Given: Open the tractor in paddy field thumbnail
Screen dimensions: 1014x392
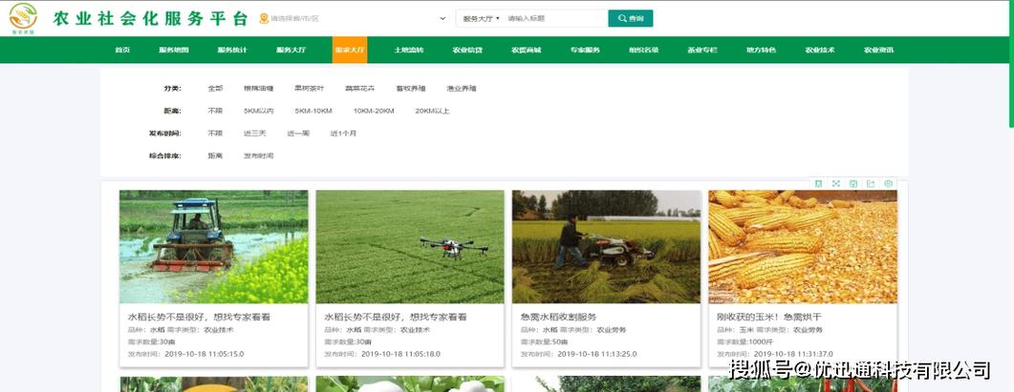Looking at the screenshot, I should point(214,247).
